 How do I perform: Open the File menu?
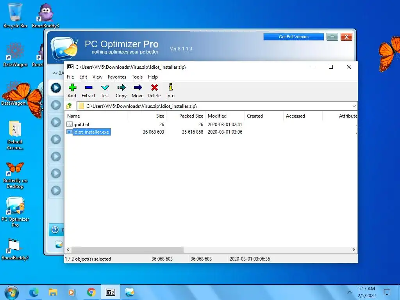(70, 77)
